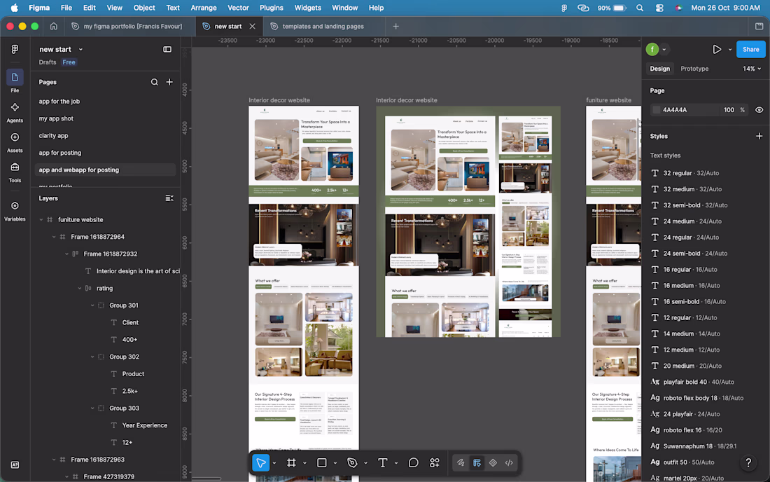Select the Text tool in the toolbar
The height and width of the screenshot is (482, 770).
[382, 463]
